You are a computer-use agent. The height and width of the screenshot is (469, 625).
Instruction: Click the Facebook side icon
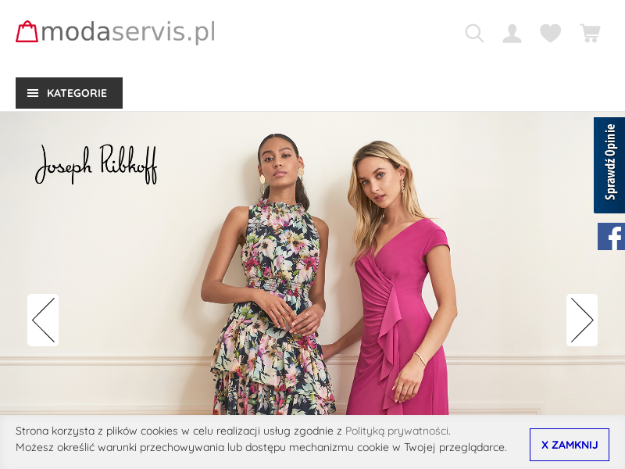point(611,237)
